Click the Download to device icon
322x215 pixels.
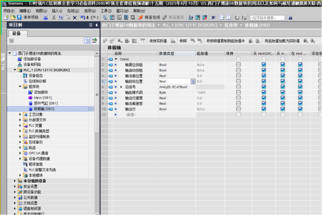point(112,17)
